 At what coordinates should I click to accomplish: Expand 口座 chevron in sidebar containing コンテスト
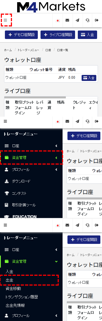coord(56,146)
